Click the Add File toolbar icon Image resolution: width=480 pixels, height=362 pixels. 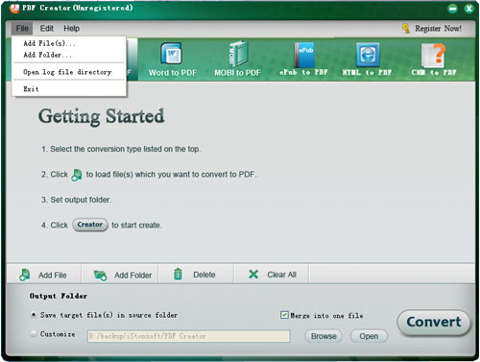(25, 275)
